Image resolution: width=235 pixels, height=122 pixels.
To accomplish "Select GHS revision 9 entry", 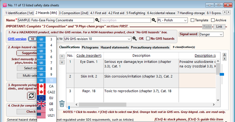I will [47, 74].
